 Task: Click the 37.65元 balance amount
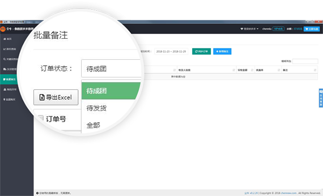coord(298,29)
